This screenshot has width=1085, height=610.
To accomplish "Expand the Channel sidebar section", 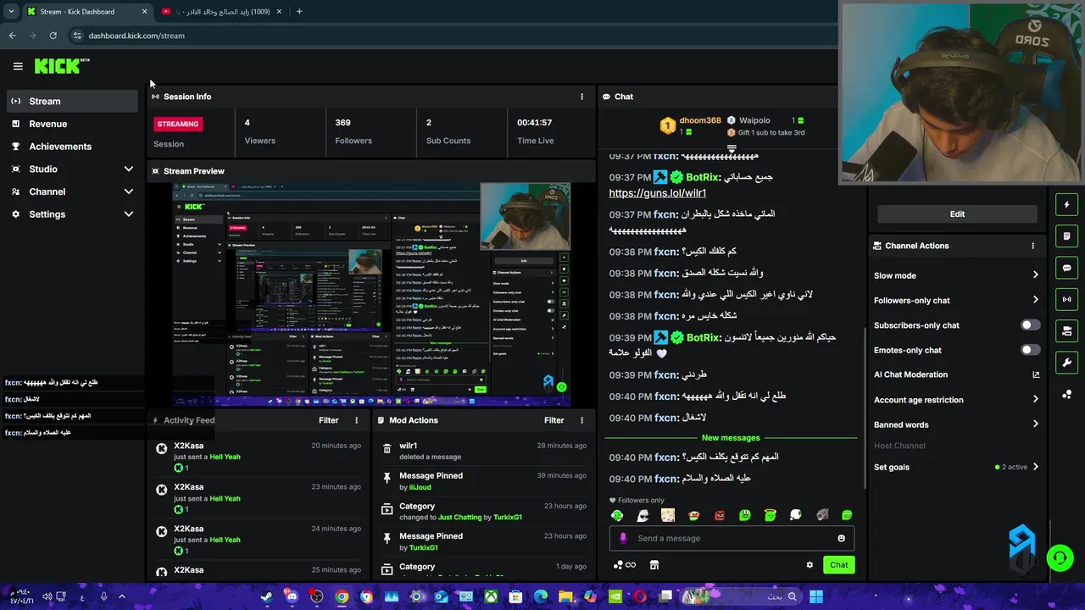I will coord(72,191).
